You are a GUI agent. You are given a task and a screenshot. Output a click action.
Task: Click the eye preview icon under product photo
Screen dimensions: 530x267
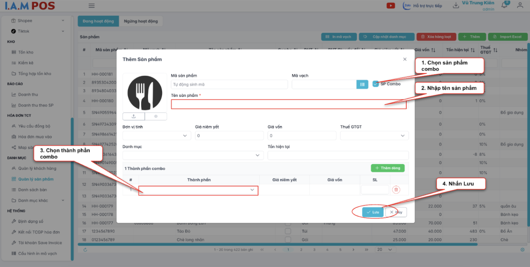(x=156, y=116)
